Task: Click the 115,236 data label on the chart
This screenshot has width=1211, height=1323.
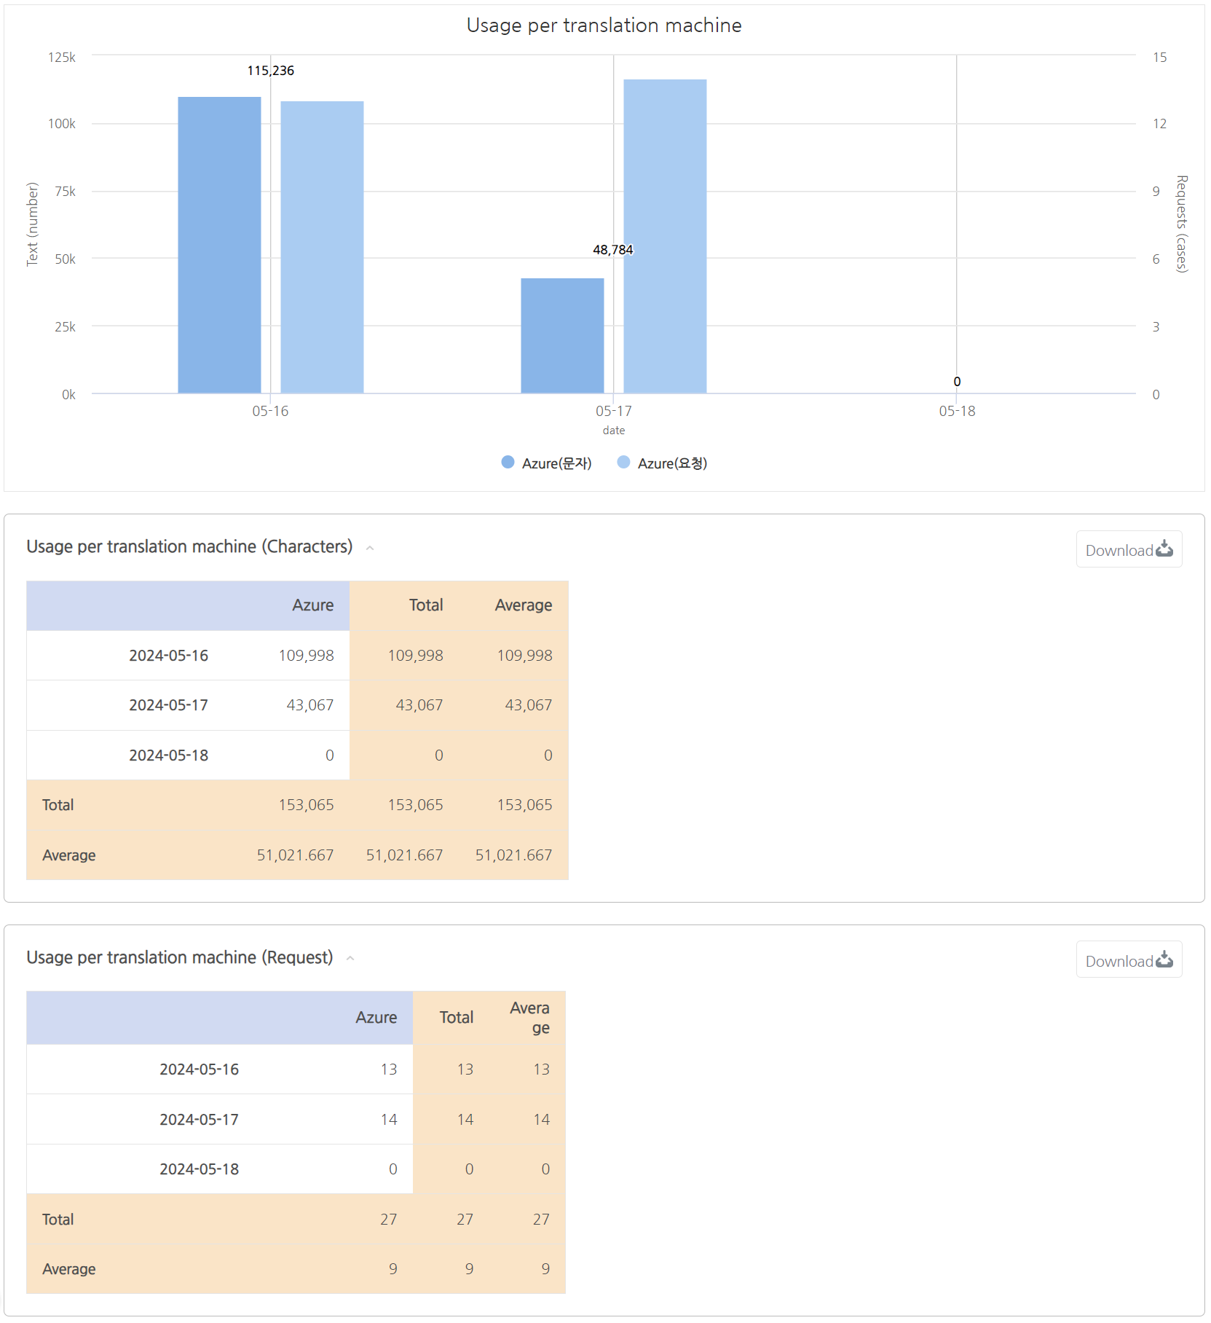Action: point(270,71)
